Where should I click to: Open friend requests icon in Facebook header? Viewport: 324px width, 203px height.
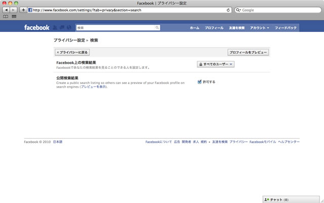coord(55,27)
